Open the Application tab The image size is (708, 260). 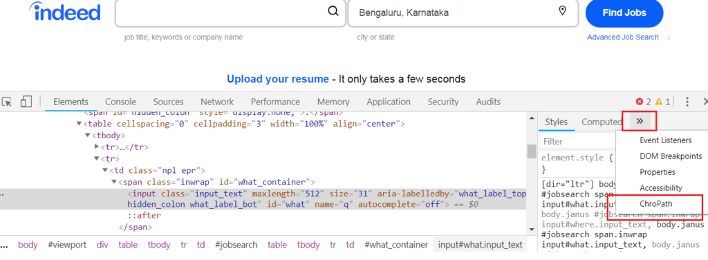(x=389, y=102)
